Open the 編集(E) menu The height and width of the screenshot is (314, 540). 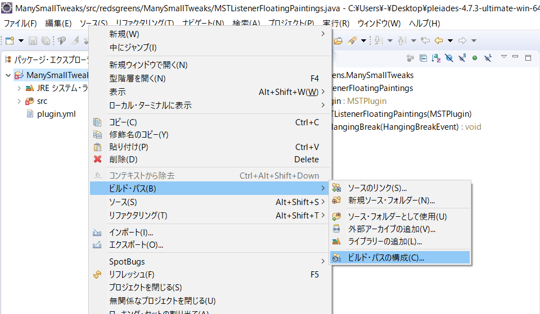58,24
